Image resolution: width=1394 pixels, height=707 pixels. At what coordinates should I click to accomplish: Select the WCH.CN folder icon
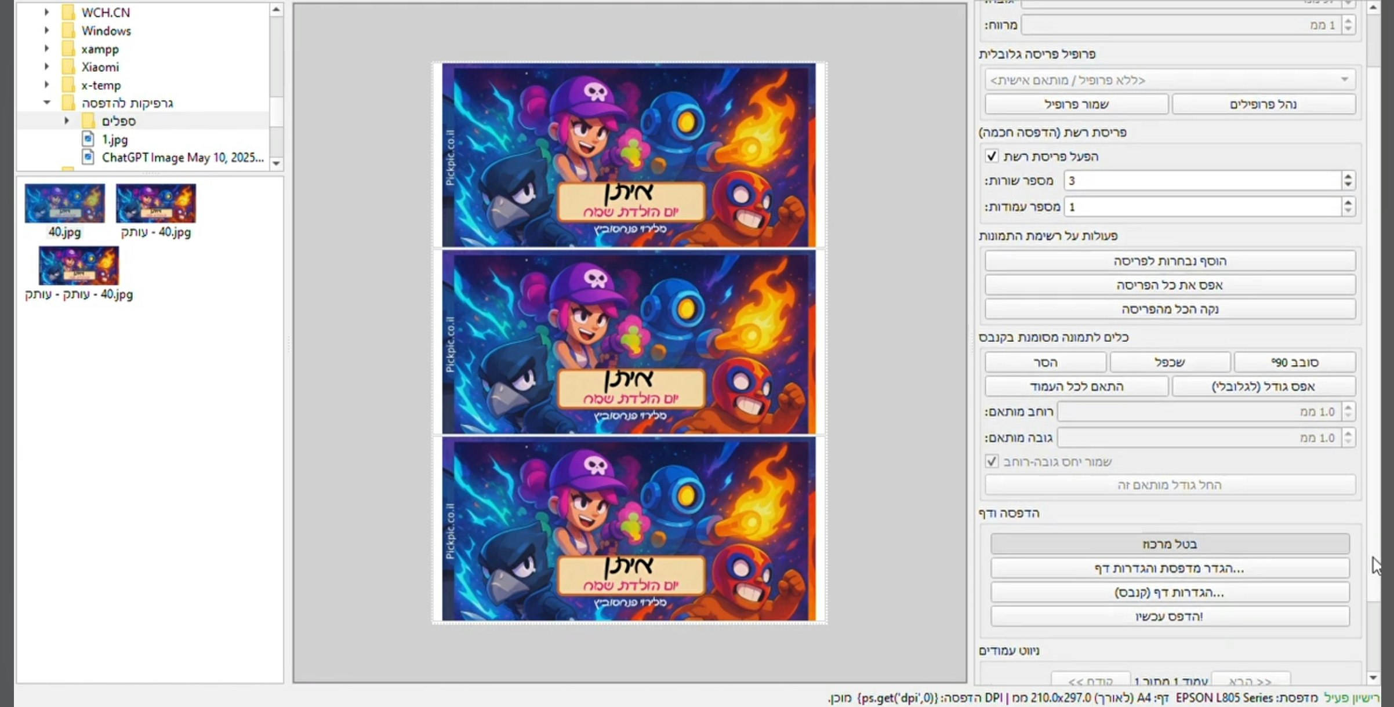point(68,12)
